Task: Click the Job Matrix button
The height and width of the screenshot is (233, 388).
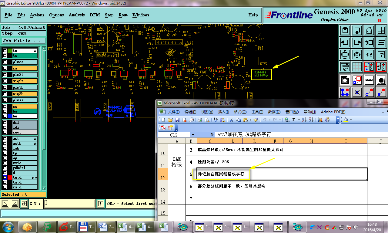Action: coord(23,41)
